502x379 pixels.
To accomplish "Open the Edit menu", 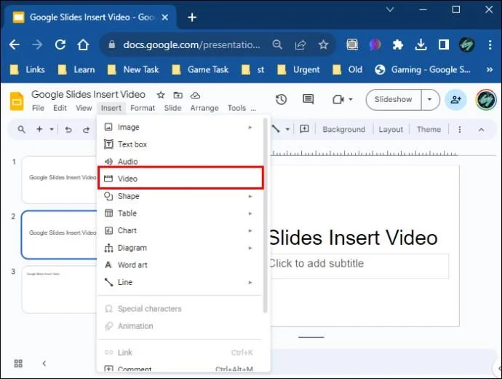I will (60, 108).
